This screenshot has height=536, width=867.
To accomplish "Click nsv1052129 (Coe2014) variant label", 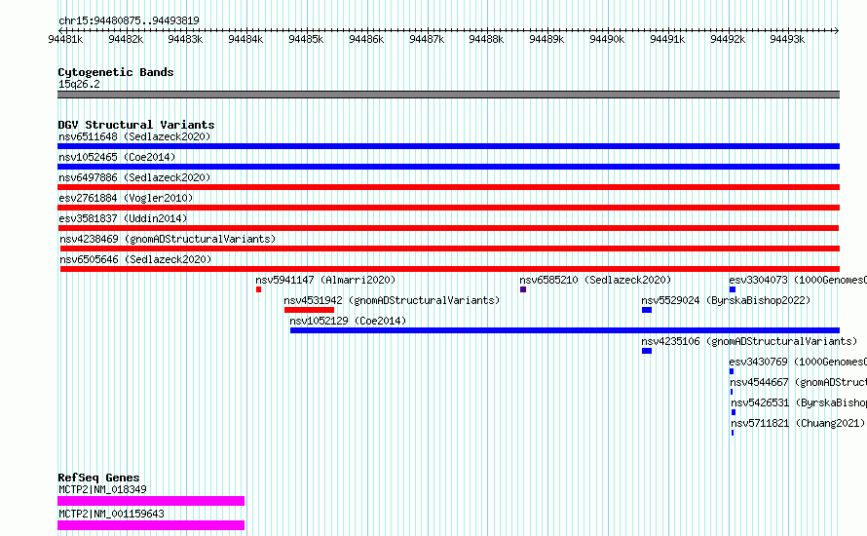I will point(348,321).
